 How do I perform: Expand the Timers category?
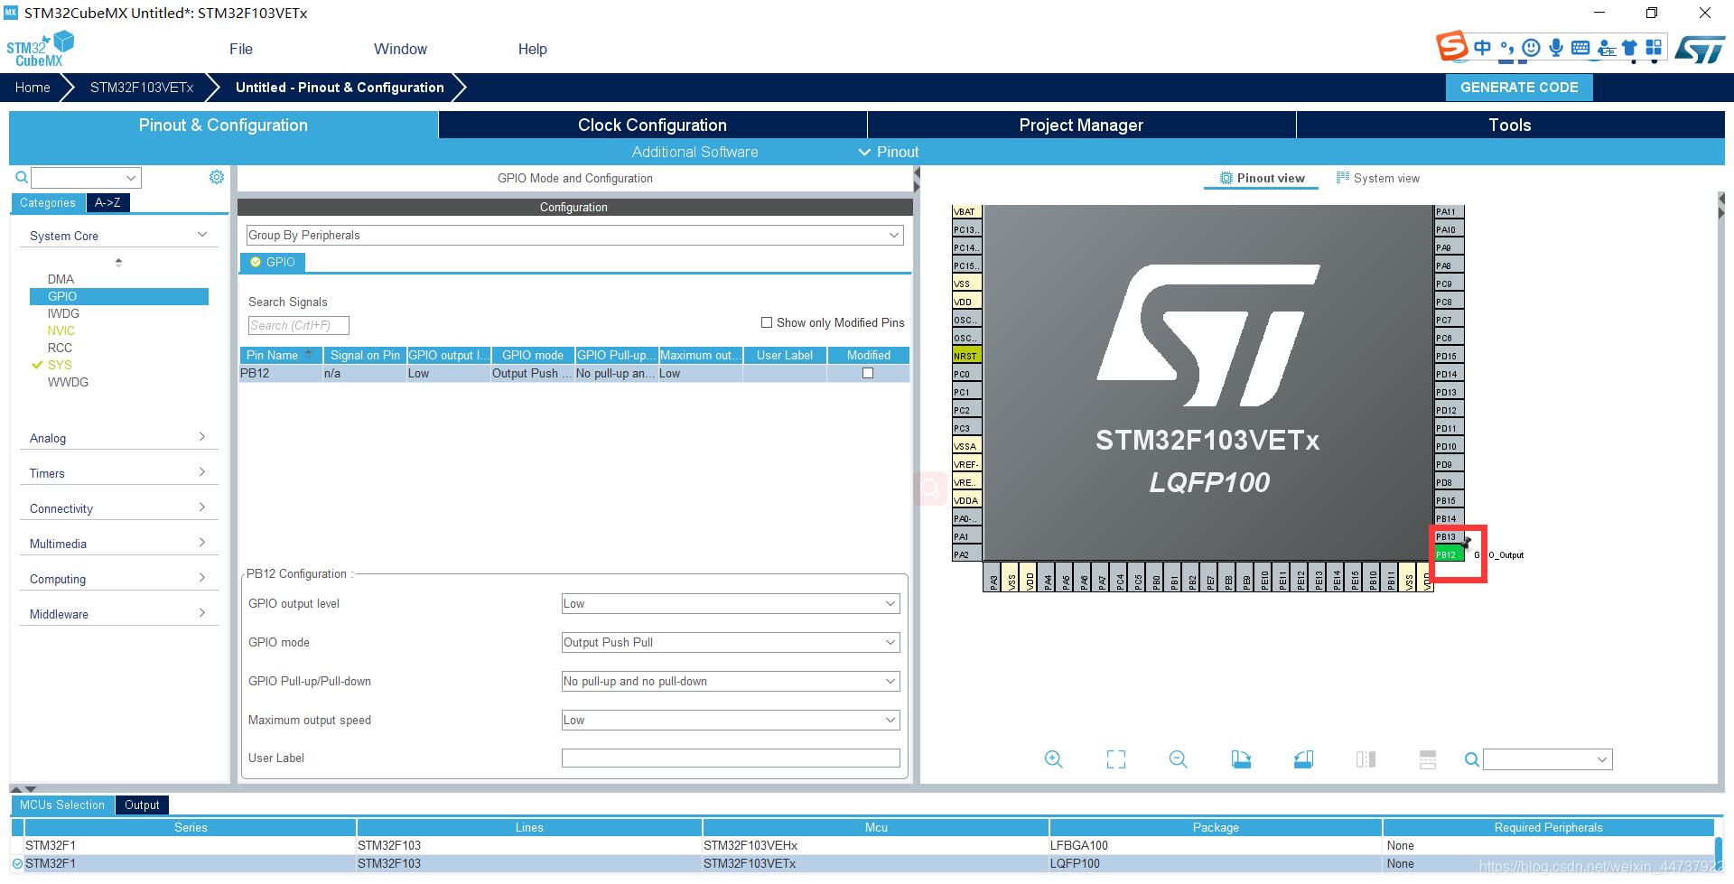click(x=118, y=473)
